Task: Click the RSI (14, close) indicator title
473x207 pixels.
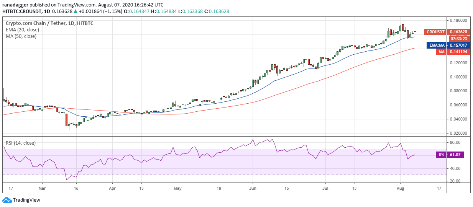Action: pyautogui.click(x=21, y=143)
